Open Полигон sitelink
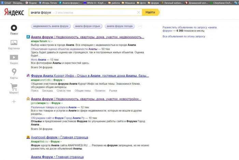Viewport: 239px width, 160px height. pos(100,91)
